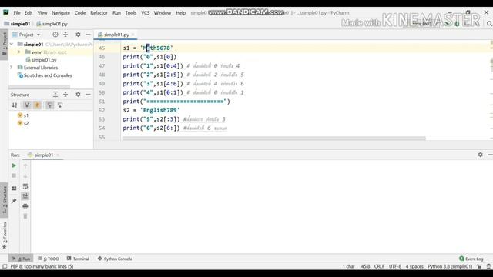Toggle show inherited filter in Structure
The width and height of the screenshot is (493, 277).
27,105
